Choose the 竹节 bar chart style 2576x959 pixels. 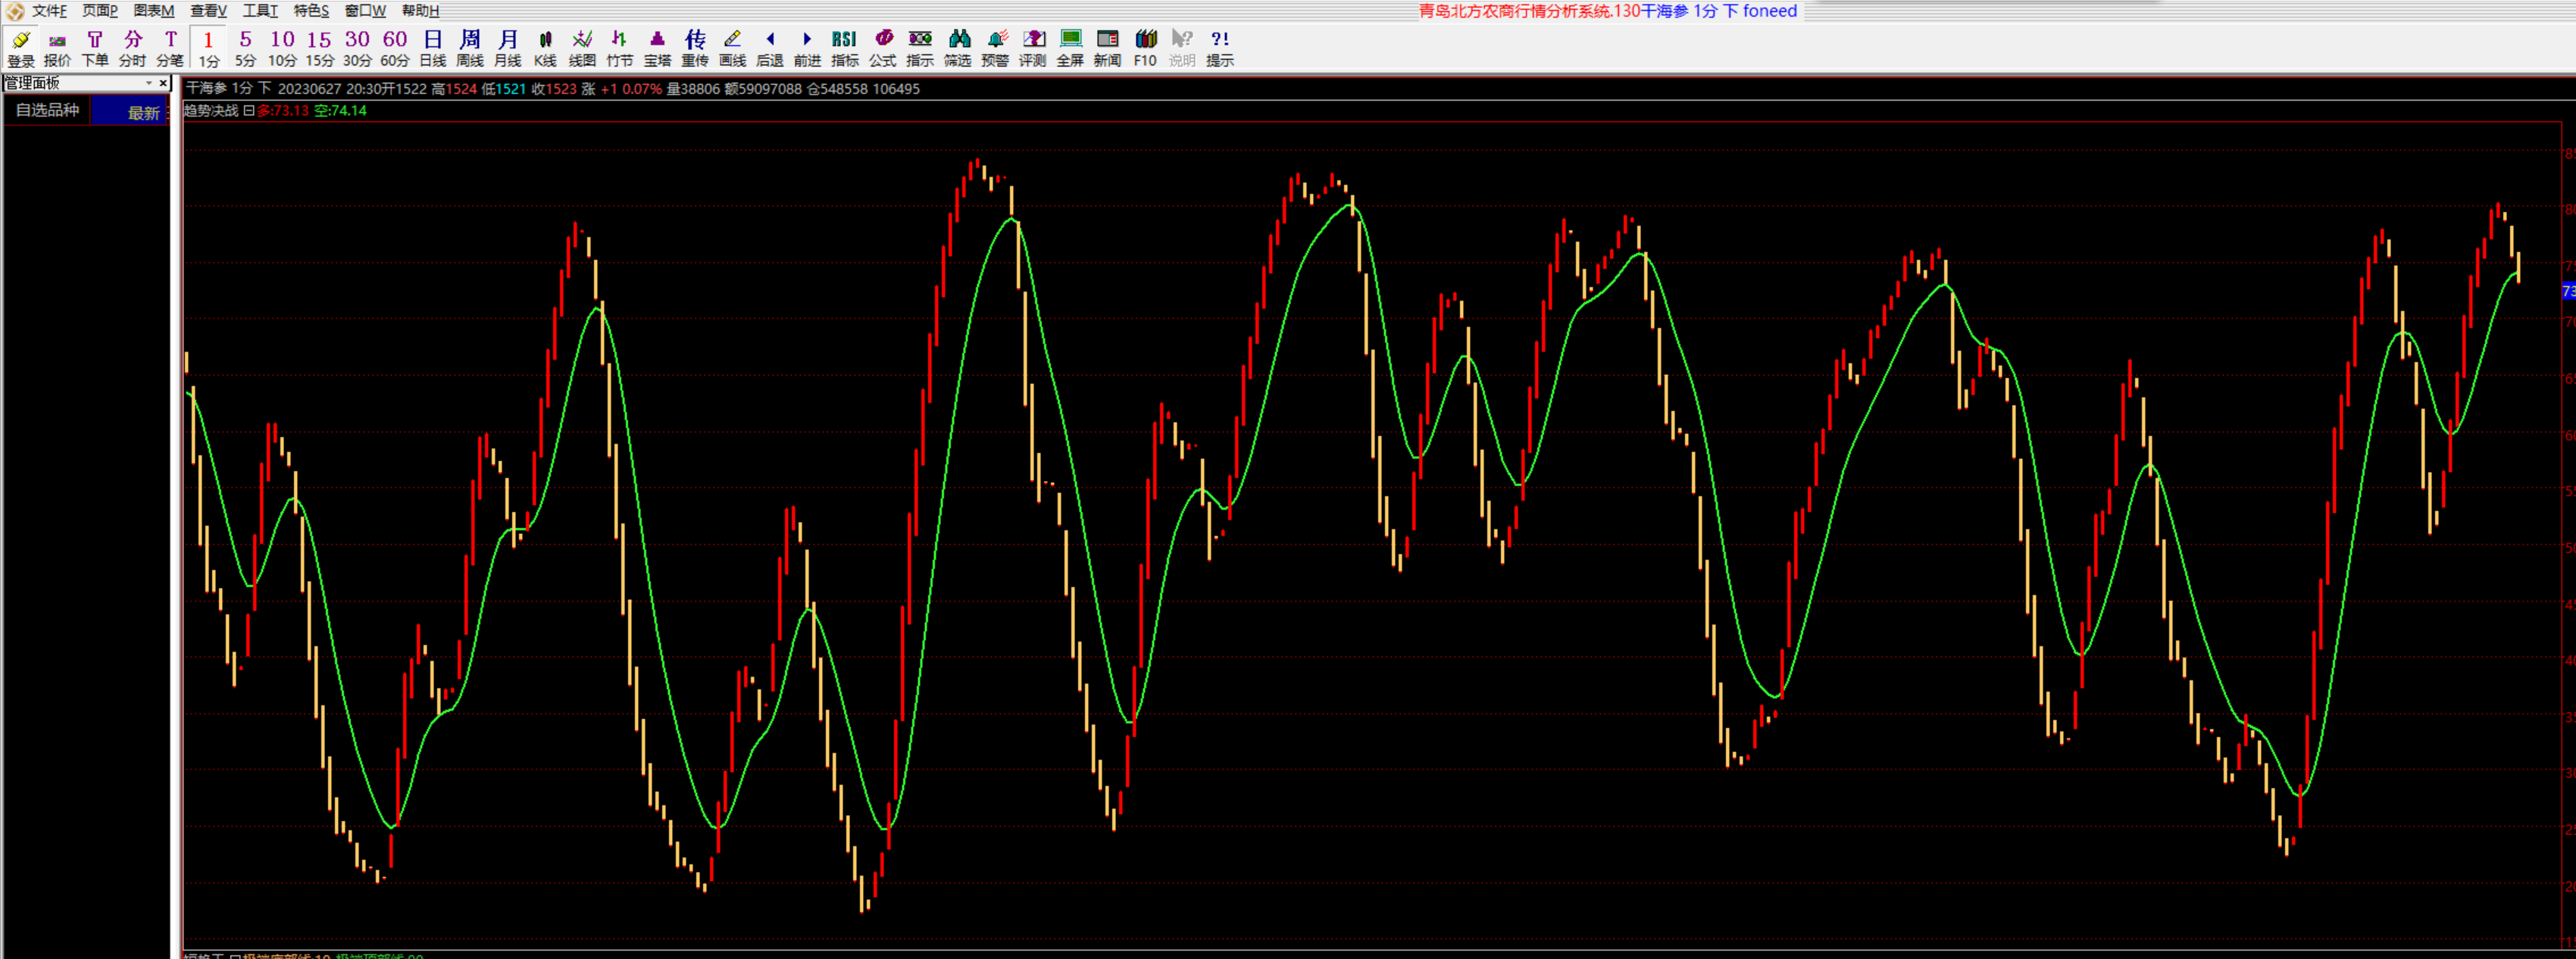(620, 48)
